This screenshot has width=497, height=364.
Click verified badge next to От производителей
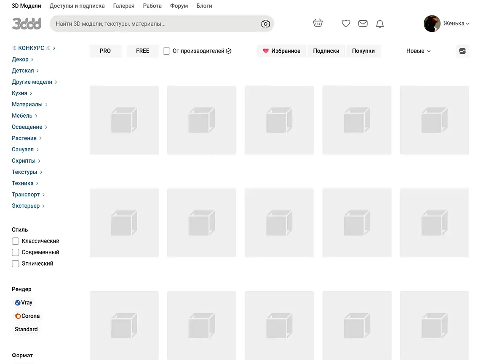[229, 51]
